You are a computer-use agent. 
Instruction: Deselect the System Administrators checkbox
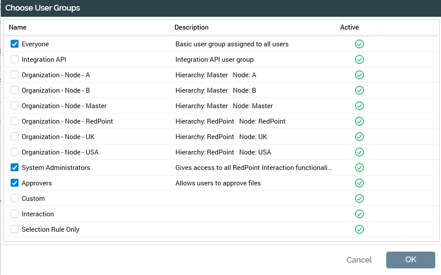click(x=15, y=168)
